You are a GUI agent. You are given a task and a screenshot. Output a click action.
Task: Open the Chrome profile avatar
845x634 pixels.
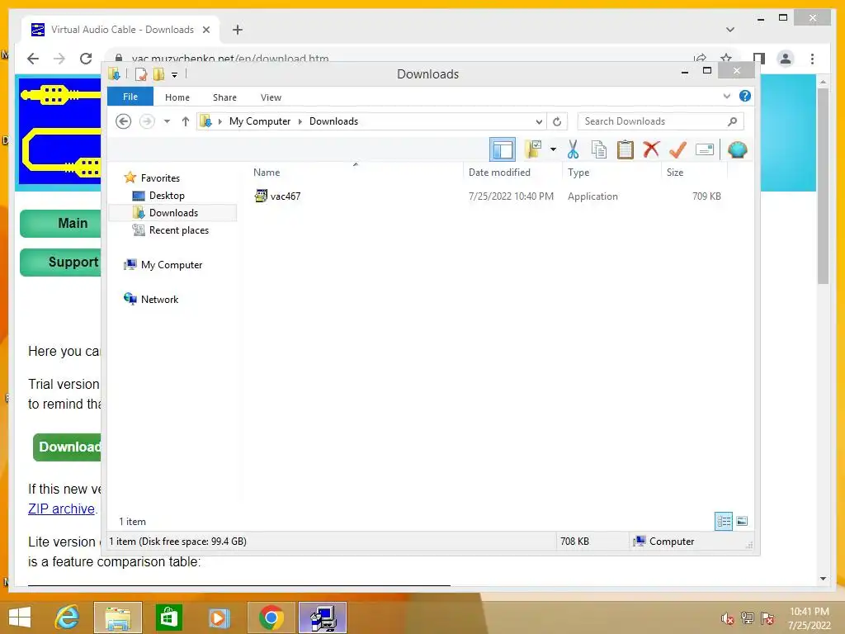click(786, 59)
